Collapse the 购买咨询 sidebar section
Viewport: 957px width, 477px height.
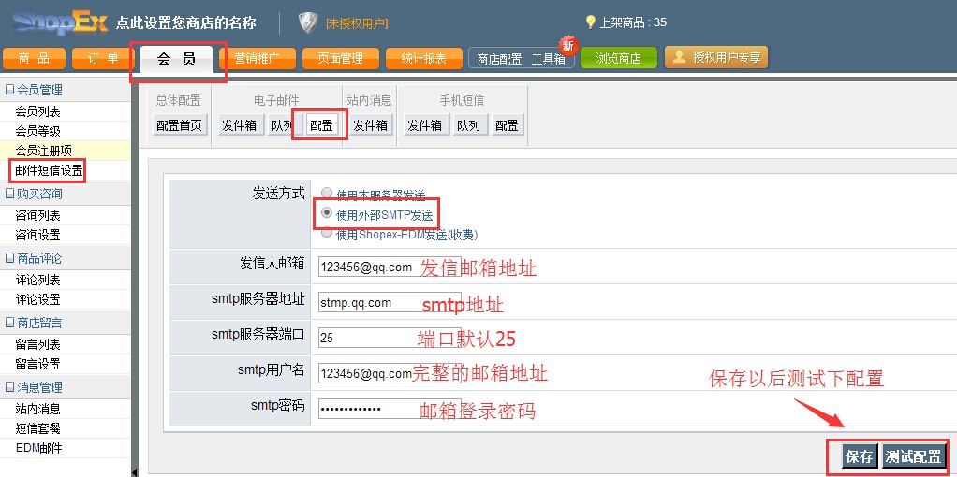(x=10, y=194)
